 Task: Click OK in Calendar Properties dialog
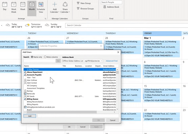[x=69, y=127]
